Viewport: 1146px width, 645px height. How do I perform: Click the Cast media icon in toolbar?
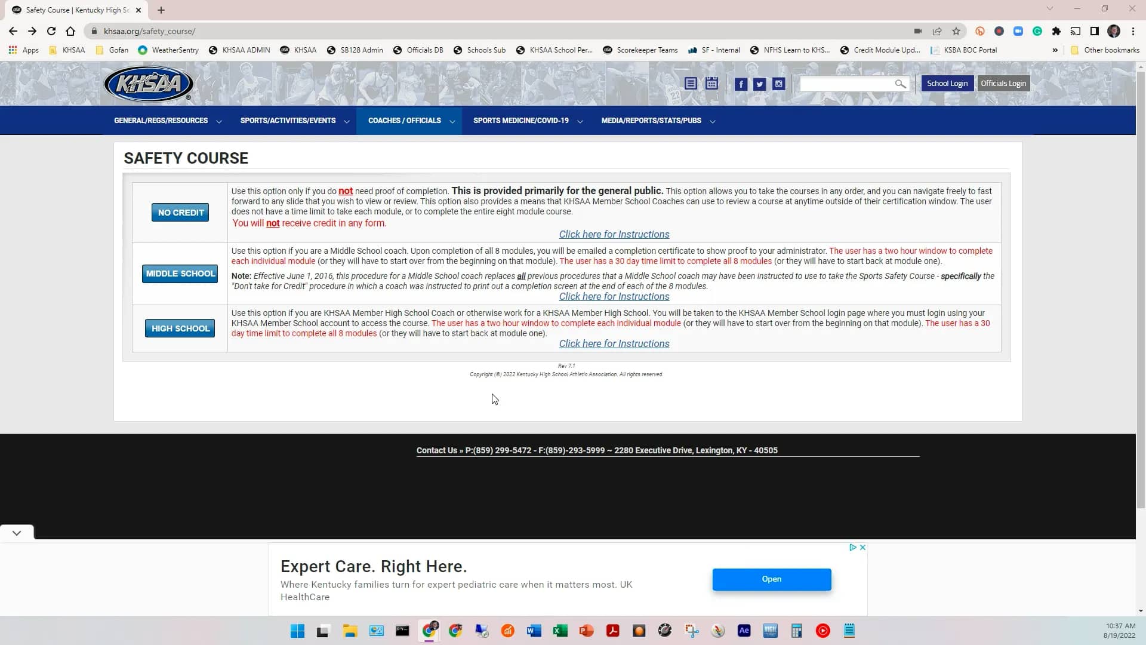point(1076,31)
